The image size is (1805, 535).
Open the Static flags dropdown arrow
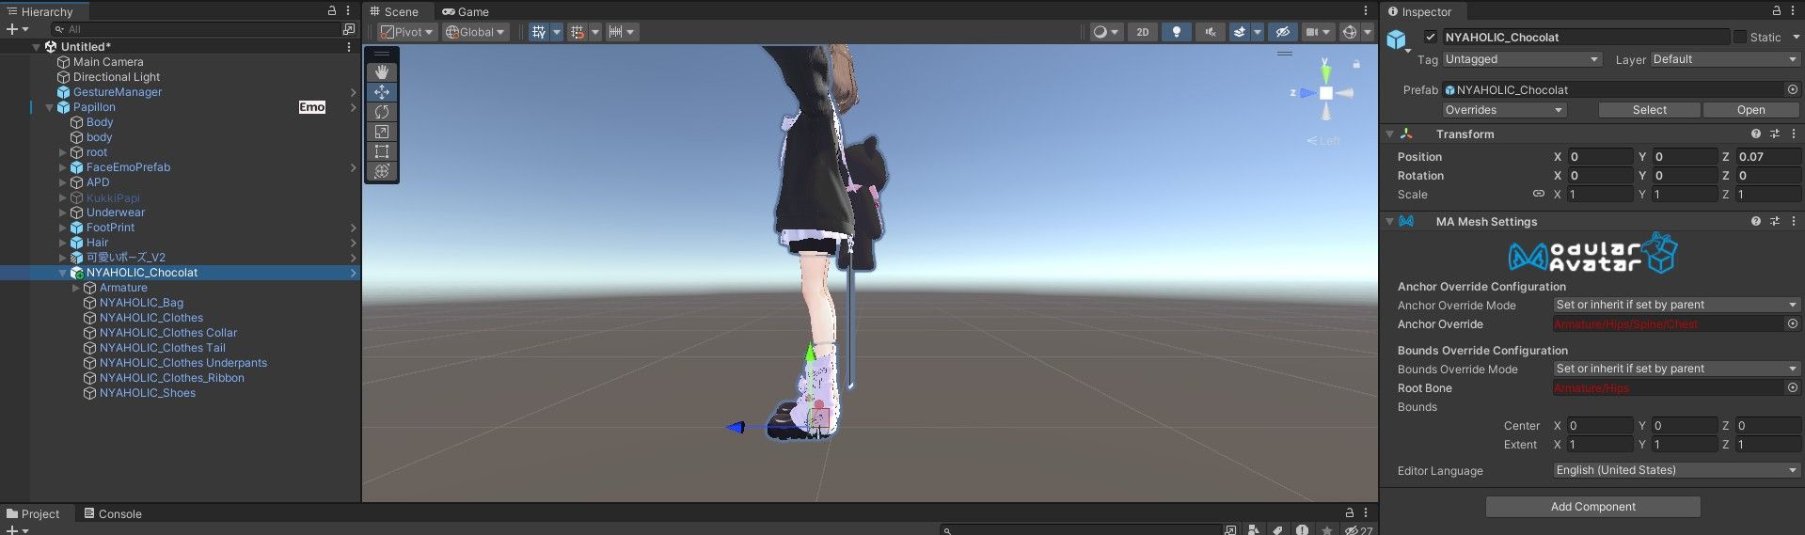pyautogui.click(x=1795, y=38)
